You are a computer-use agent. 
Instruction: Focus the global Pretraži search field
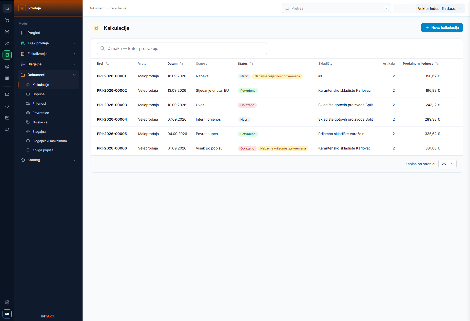[x=337, y=8]
